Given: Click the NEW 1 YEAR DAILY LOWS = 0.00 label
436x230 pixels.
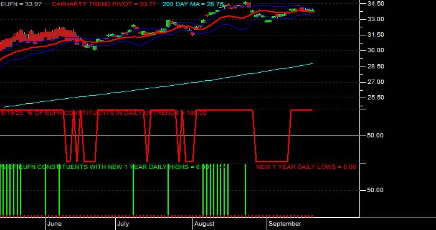Looking at the screenshot, I should 306,167.
